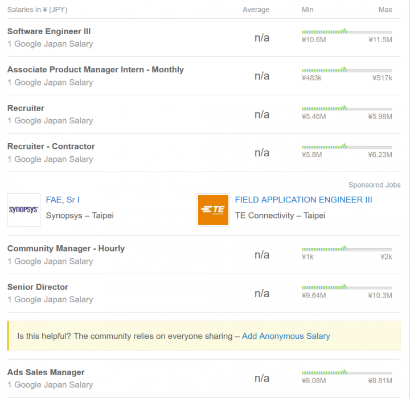Open FIELD APPLICATION ENGINEER III sponsored job
Image resolution: width=410 pixels, height=398 pixels.
[304, 200]
